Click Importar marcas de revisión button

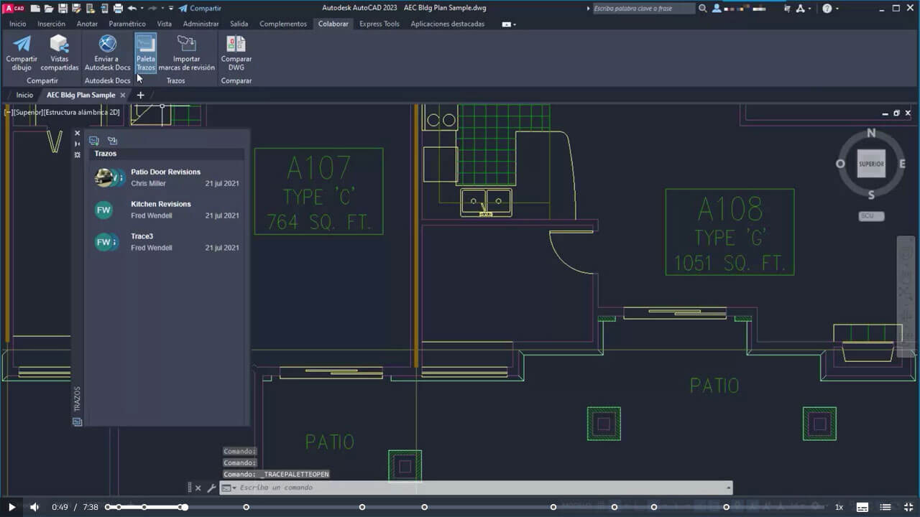coord(187,53)
